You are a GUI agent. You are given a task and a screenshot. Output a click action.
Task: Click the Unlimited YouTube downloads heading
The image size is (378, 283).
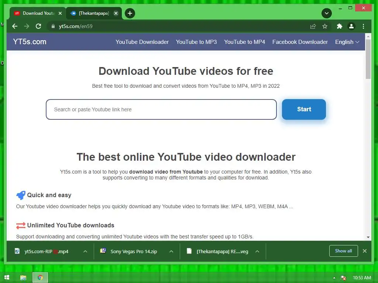pyautogui.click(x=71, y=226)
